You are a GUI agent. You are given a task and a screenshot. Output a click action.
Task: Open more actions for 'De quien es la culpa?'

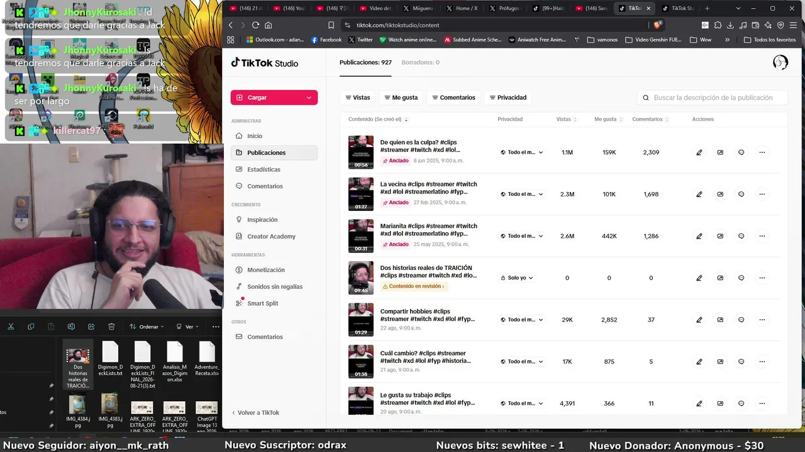pyautogui.click(x=762, y=153)
